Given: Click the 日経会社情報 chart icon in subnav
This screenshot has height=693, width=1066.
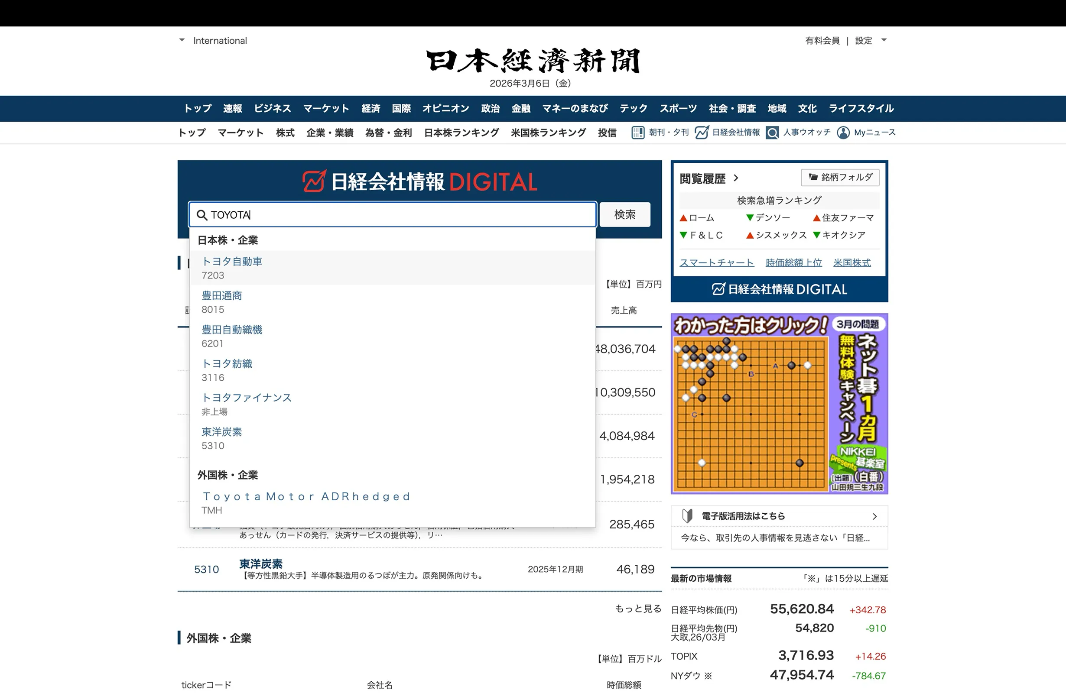Looking at the screenshot, I should 702,133.
